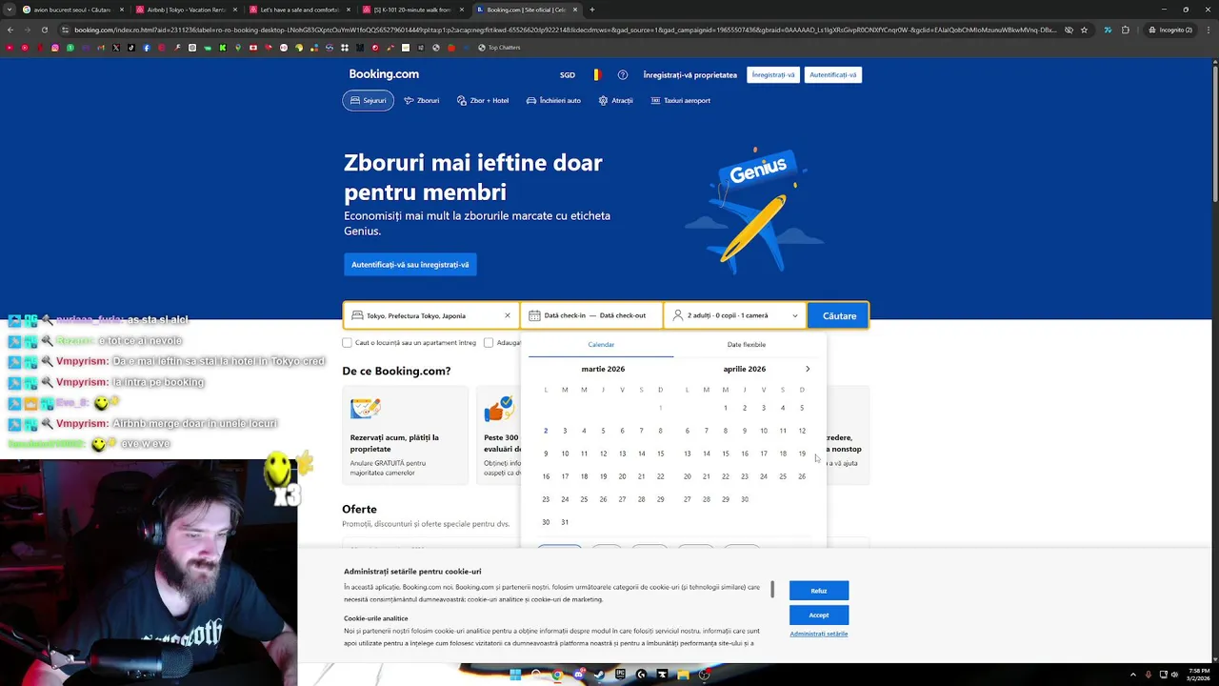Viewport: 1219px width, 686px height.
Task: Click the Tokyo destination input field
Action: [431, 315]
